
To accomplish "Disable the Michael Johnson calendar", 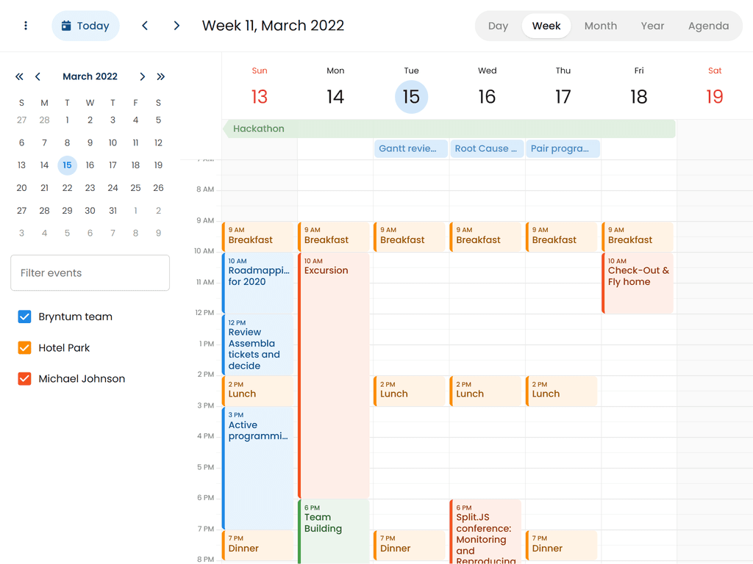I will coord(24,379).
